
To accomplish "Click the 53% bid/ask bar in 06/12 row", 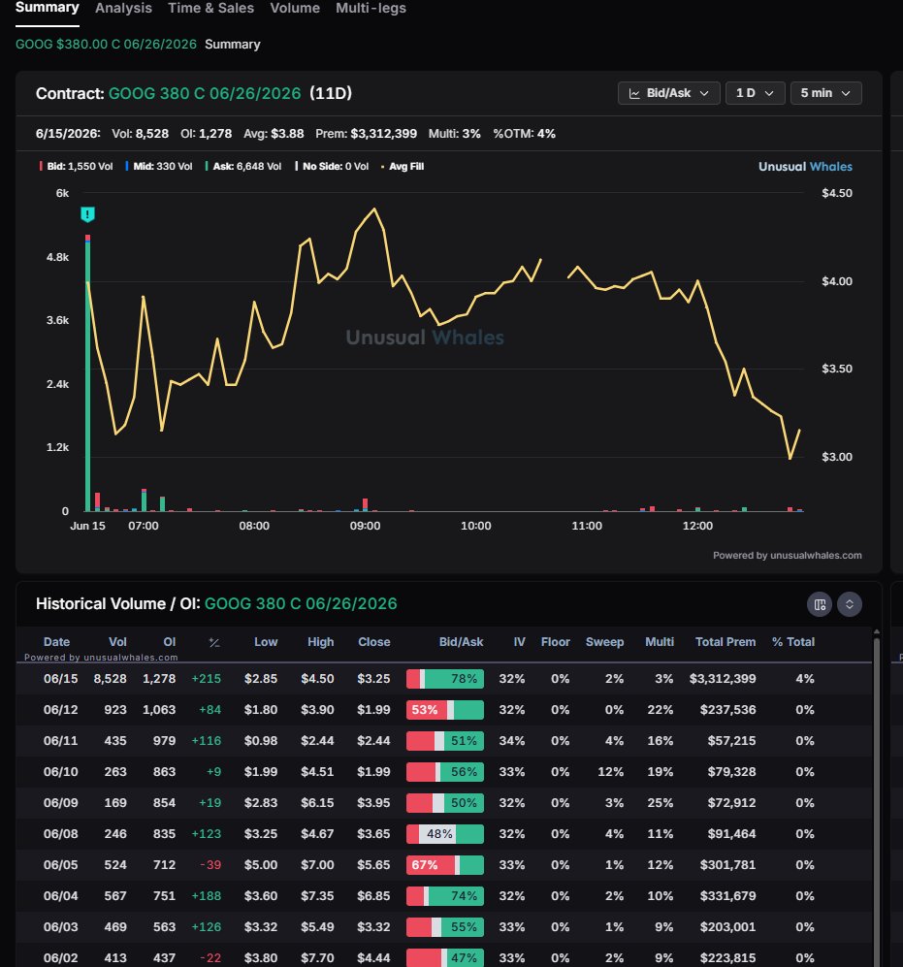I will point(445,710).
